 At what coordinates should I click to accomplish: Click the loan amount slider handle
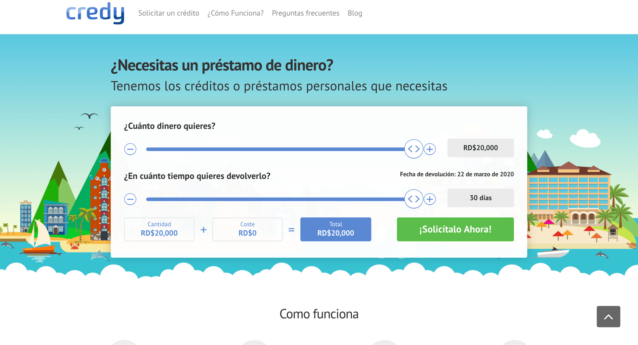[x=414, y=149]
